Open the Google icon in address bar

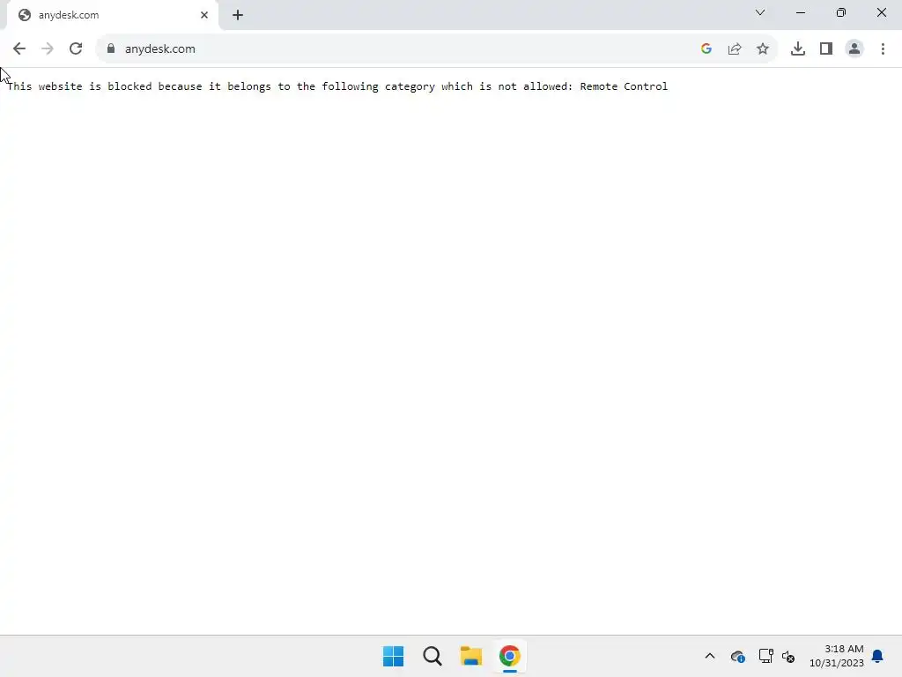coord(706,49)
